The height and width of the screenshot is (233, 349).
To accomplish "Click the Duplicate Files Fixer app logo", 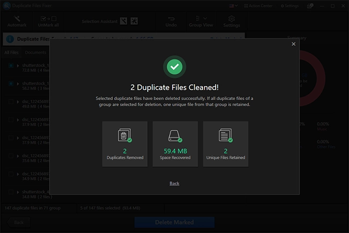I will [x=6, y=6].
